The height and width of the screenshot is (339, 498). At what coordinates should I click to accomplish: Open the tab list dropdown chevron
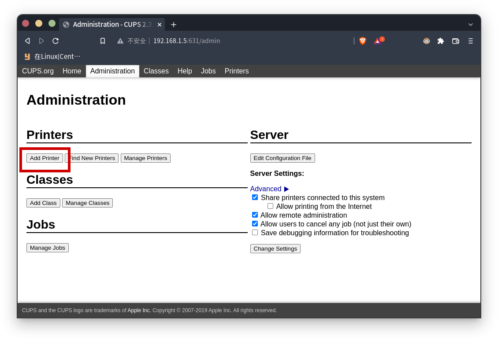pyautogui.click(x=470, y=25)
